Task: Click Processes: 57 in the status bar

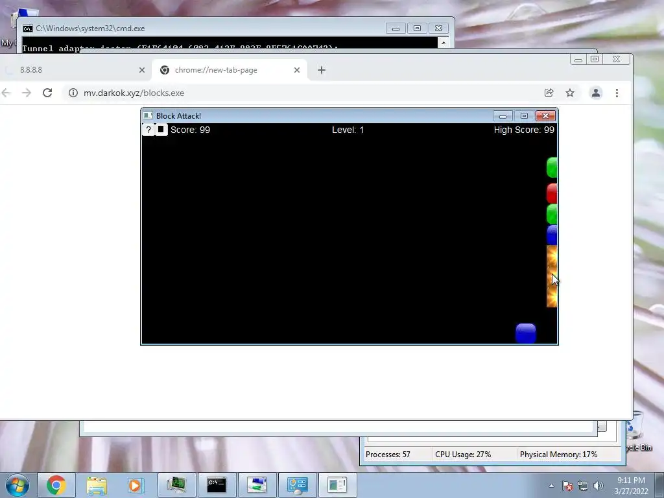Action: pos(388,455)
